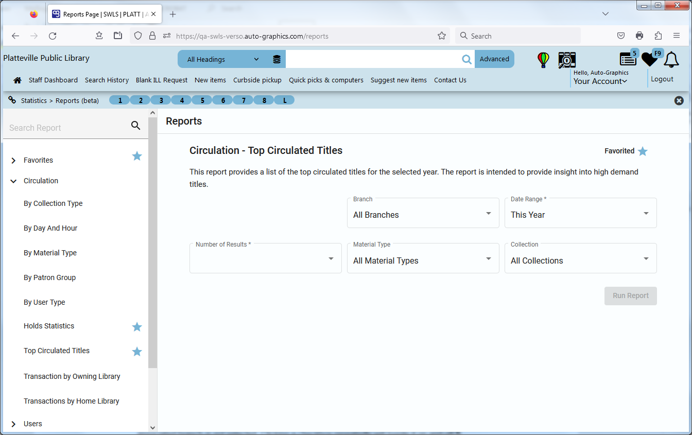692x435 pixels.
Task: Open the hot air balloon icon
Action: point(543,60)
